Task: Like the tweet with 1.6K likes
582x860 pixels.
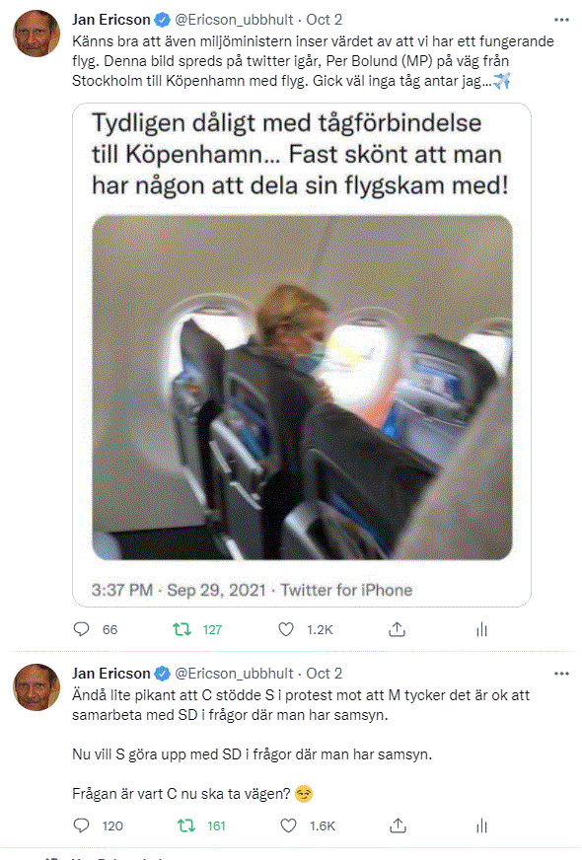Action: point(288,825)
